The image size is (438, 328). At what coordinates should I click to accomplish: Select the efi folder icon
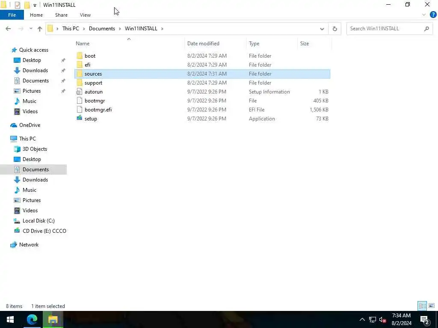(x=80, y=65)
